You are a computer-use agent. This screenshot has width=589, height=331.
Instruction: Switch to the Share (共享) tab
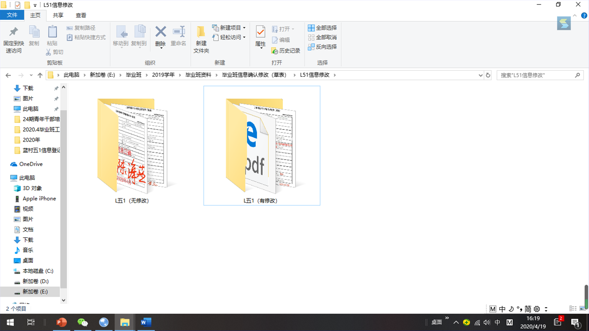(x=58, y=15)
